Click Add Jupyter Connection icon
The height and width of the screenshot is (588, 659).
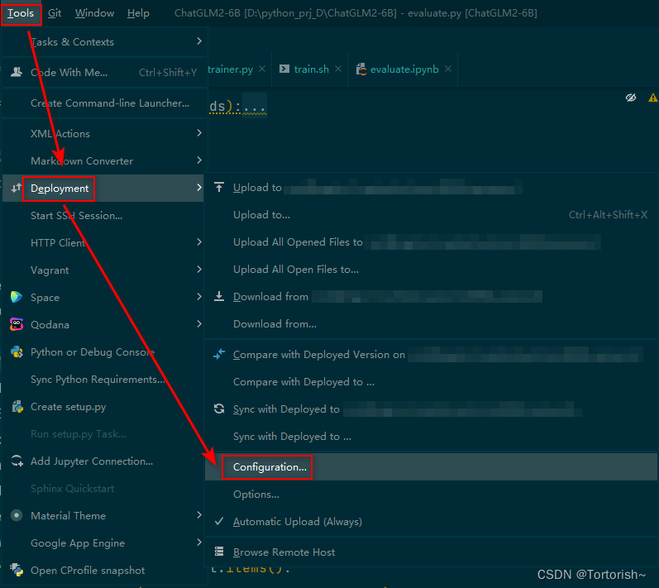point(17,461)
